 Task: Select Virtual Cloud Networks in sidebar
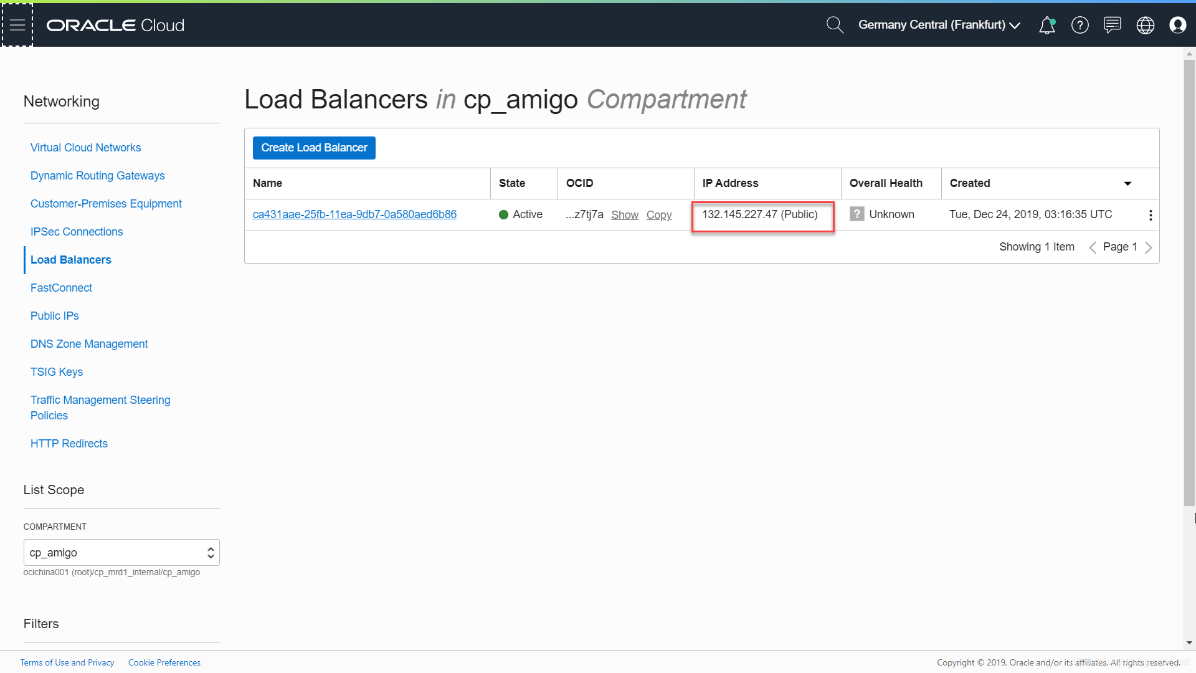[x=85, y=148]
